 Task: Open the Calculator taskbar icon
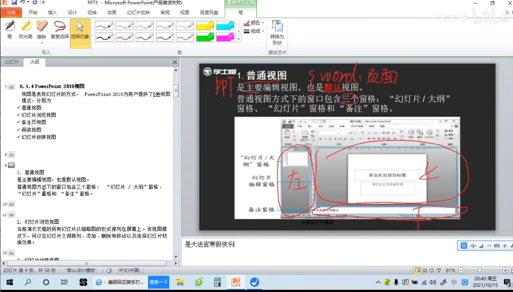217,282
